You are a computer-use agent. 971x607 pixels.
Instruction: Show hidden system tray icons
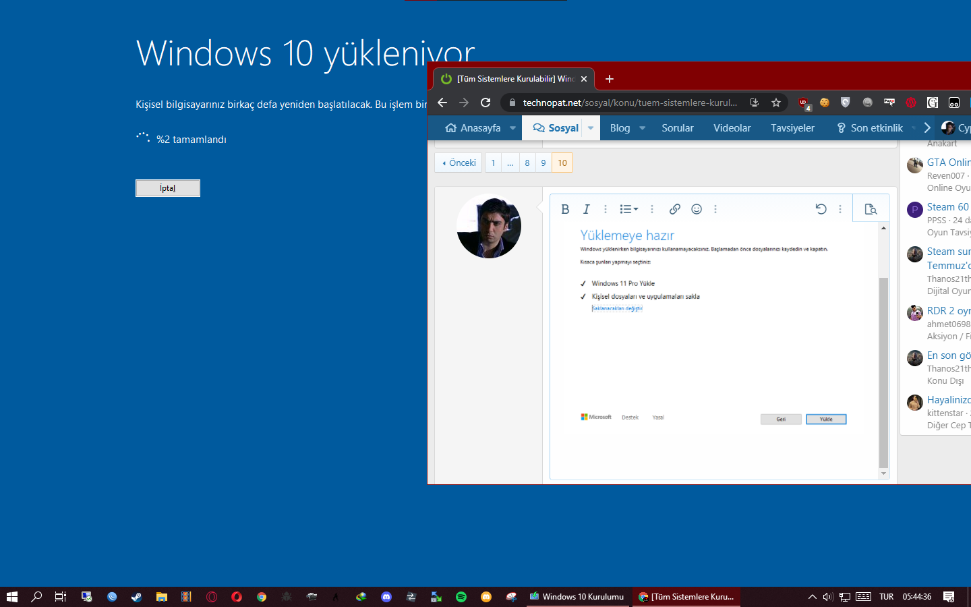(x=813, y=597)
